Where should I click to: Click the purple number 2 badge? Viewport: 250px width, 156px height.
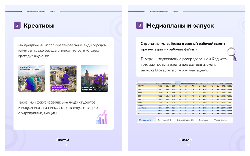click(17, 25)
